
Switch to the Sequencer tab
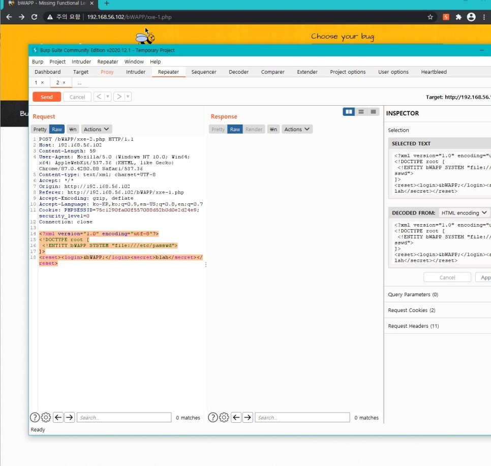pos(204,72)
